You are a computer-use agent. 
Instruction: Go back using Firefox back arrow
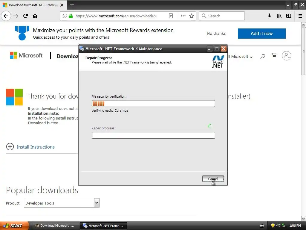point(6,16)
